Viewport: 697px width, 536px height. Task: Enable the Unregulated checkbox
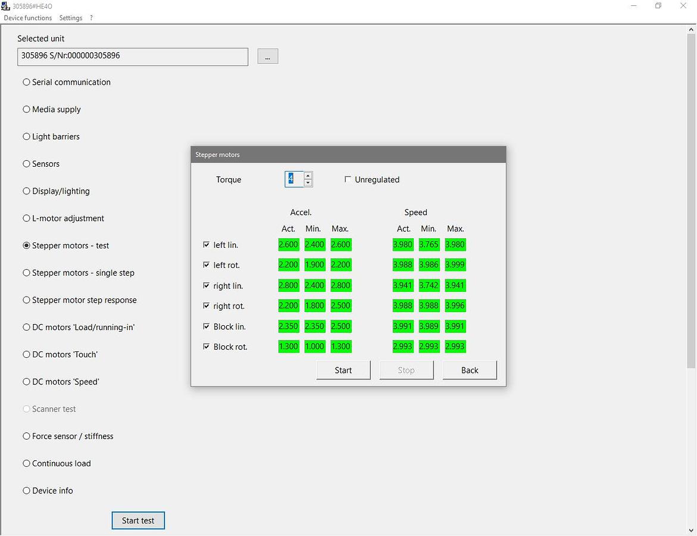point(348,180)
